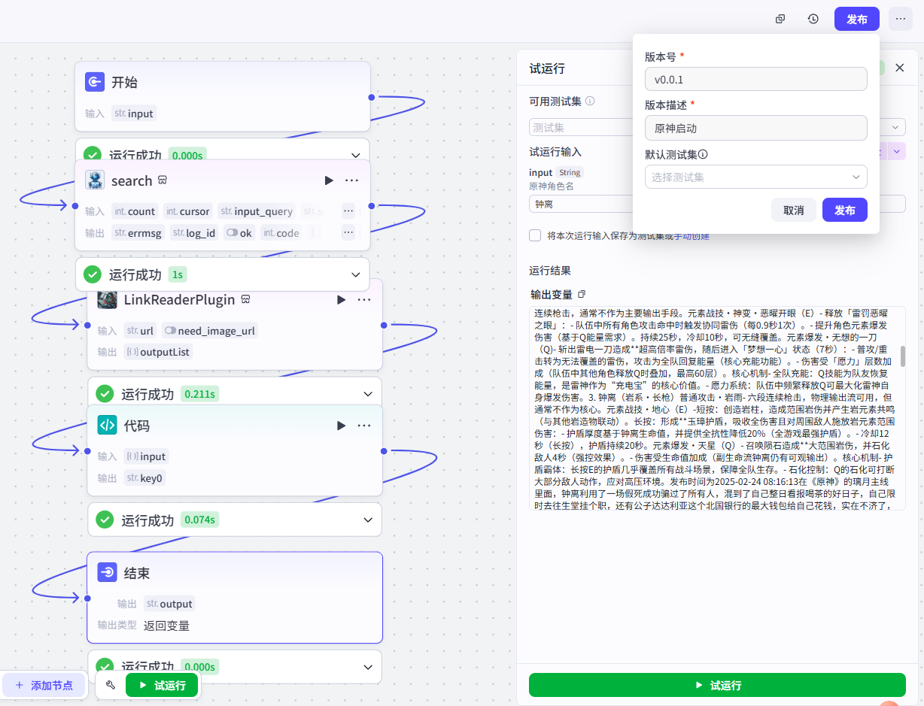
Task: Open the version history clock icon
Action: coord(813,19)
